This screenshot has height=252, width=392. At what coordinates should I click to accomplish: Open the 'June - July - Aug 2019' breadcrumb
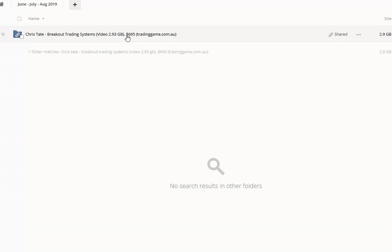(37, 4)
